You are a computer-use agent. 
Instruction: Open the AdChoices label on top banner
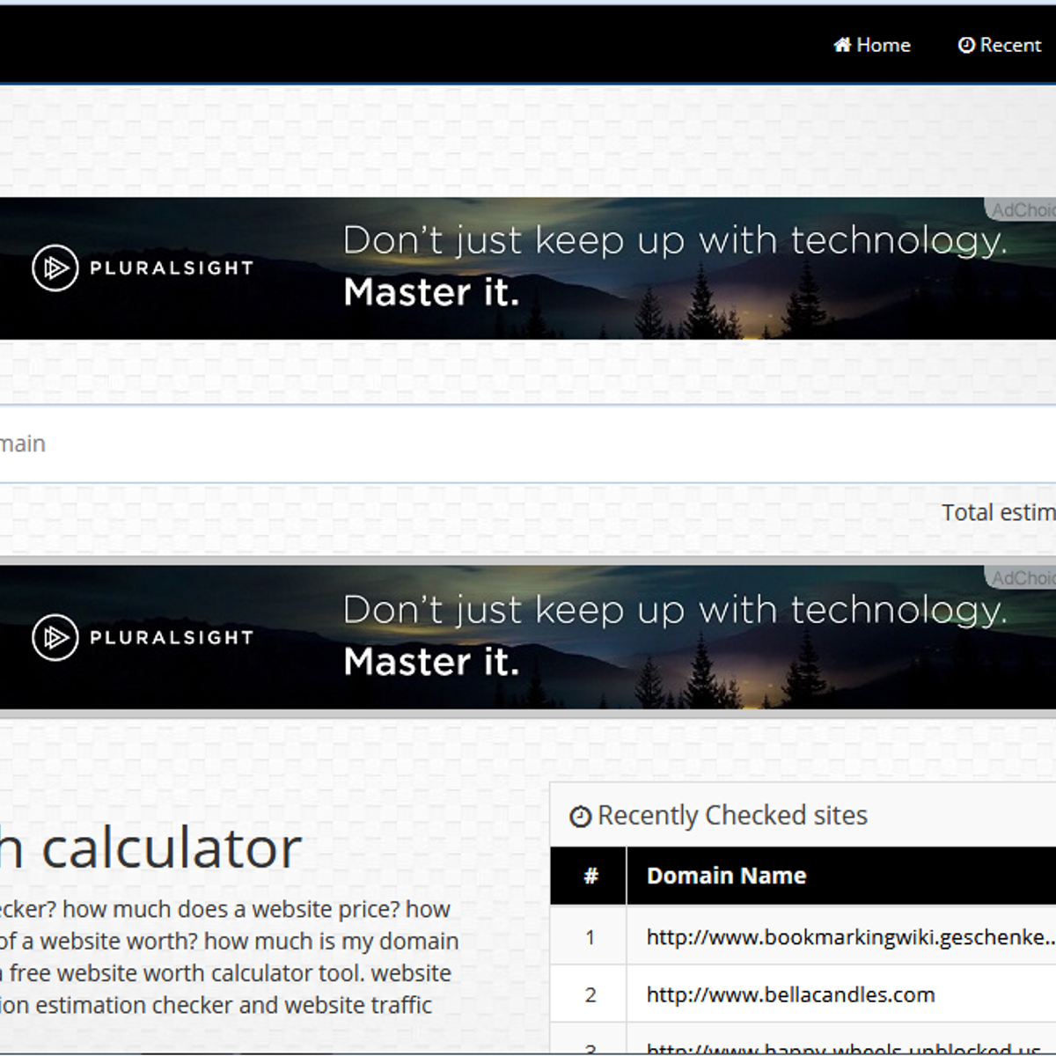[1021, 209]
